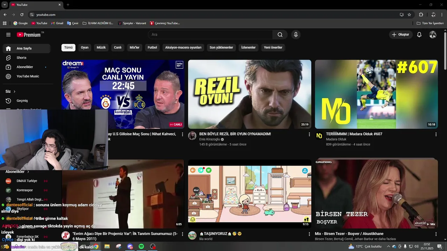Open the Spreyler - Valorant bookmark
Image resolution: width=447 pixels, height=251 pixels.
pyautogui.click(x=132, y=23)
